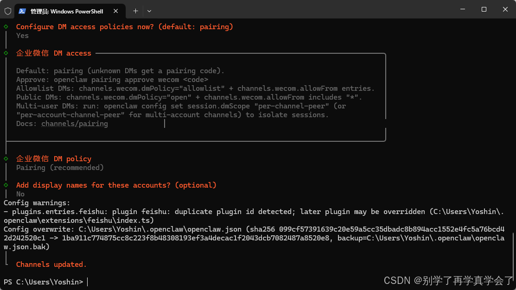Click the green diamond beside Add display names
Viewport: 516px width, 290px height.
(6, 185)
